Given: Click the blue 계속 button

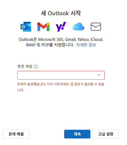Looking at the screenshot, I should pos(77,134).
